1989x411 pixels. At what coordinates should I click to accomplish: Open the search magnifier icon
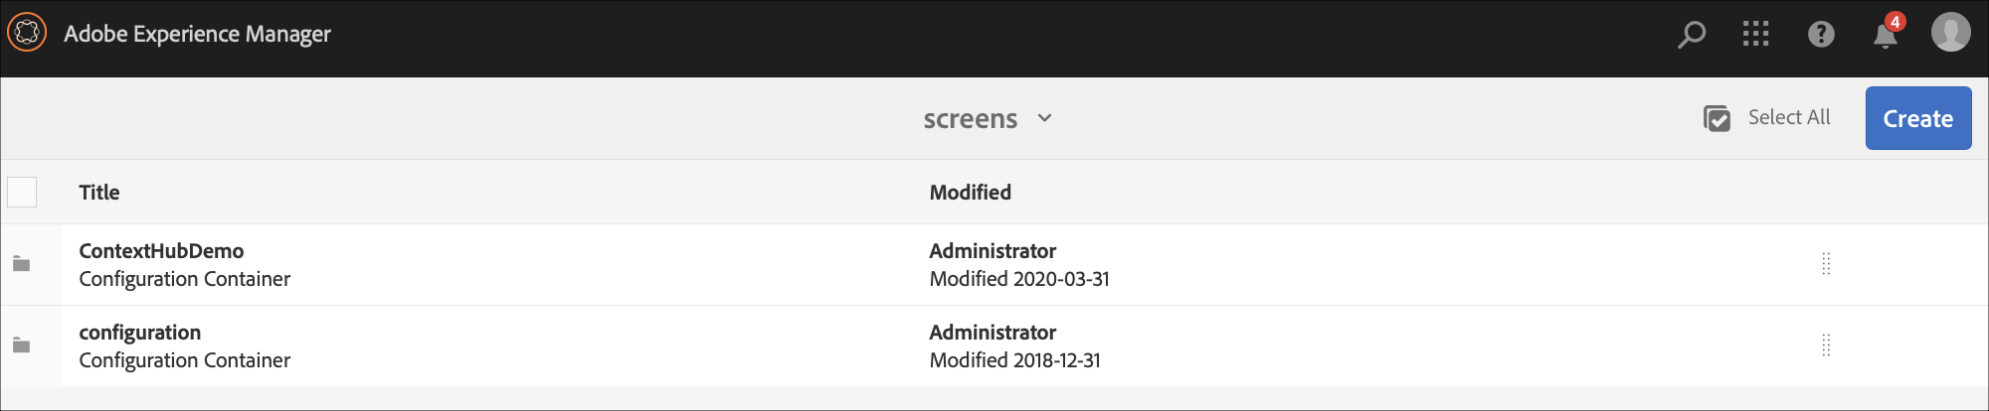(1691, 35)
